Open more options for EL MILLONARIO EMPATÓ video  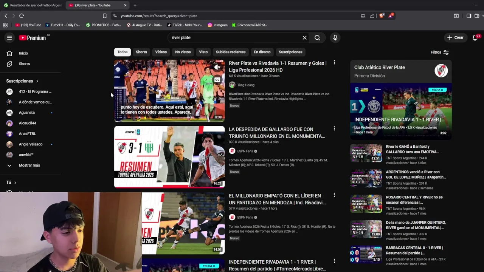334,195
